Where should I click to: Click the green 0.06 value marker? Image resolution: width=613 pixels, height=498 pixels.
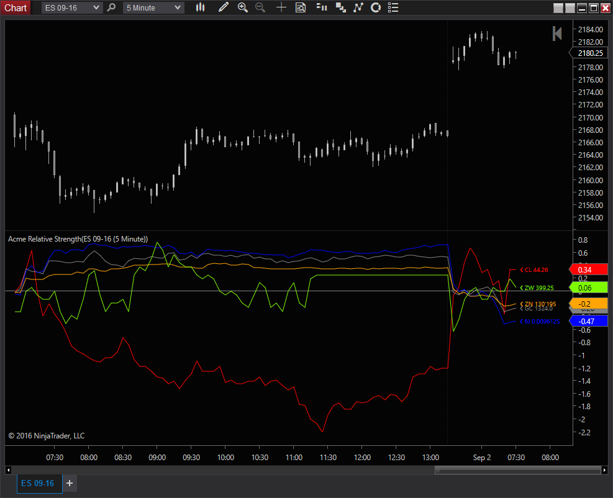[588, 287]
